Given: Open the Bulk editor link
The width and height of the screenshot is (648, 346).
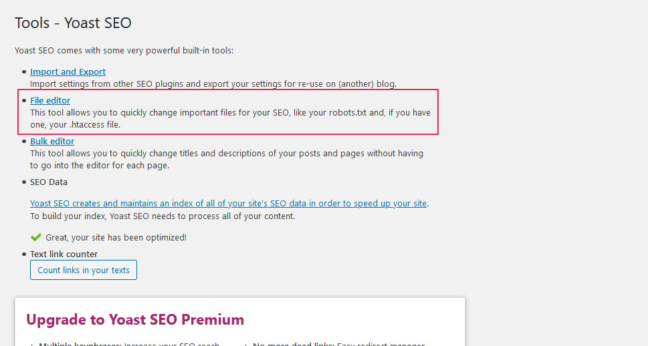Looking at the screenshot, I should pos(52,141).
